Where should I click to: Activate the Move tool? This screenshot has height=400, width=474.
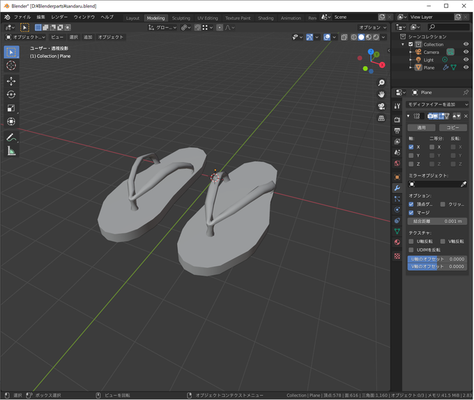(11, 81)
